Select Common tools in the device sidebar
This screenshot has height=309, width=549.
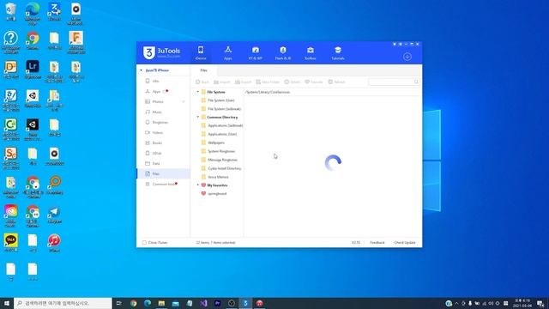pyautogui.click(x=163, y=185)
